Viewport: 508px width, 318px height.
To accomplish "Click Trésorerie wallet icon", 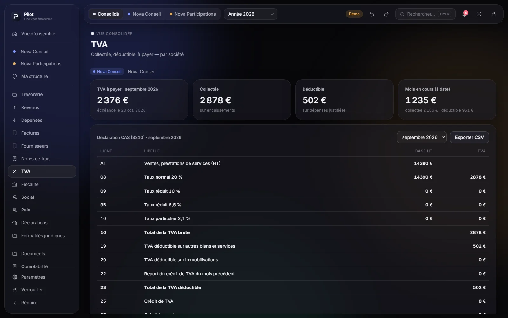I will pos(15,94).
